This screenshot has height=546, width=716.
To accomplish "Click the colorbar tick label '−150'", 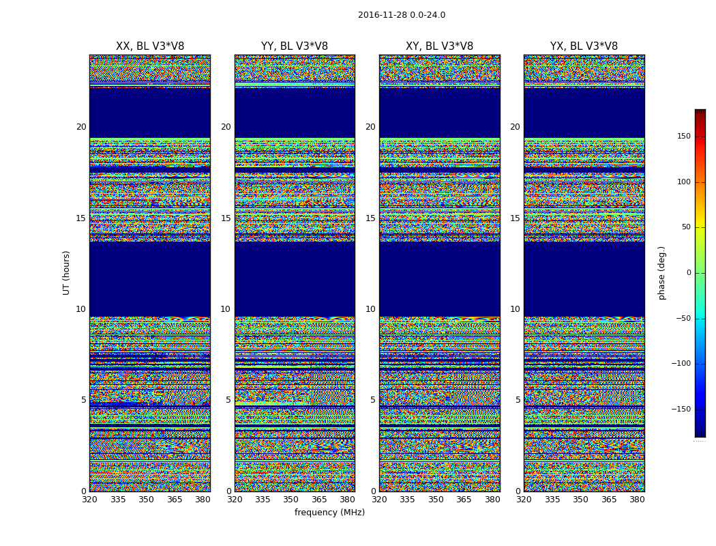I will point(681,409).
